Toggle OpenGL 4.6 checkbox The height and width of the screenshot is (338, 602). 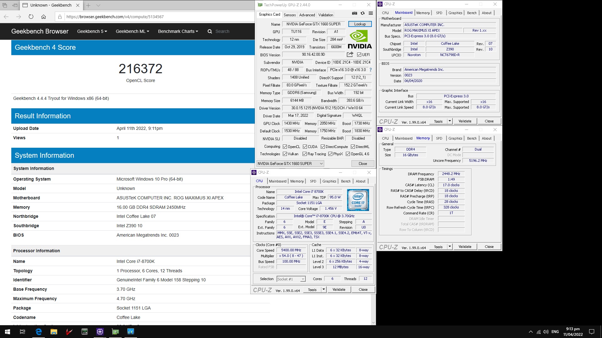[348, 154]
